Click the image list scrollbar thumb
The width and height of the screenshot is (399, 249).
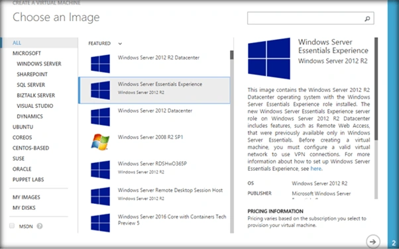[232, 55]
